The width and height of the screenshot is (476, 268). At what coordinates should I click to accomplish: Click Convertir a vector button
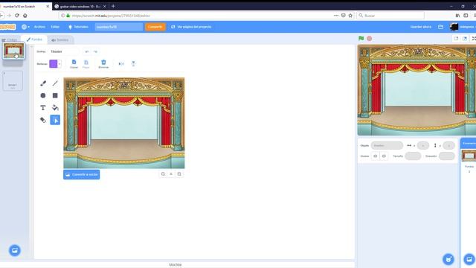coord(82,174)
